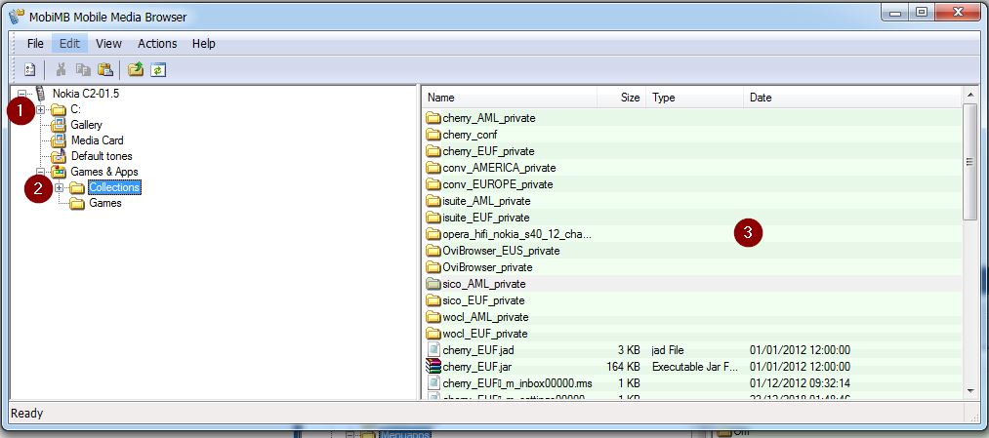The width and height of the screenshot is (989, 438).
Task: Select Nokia C2-01.5 tree label
Action: click(x=86, y=94)
